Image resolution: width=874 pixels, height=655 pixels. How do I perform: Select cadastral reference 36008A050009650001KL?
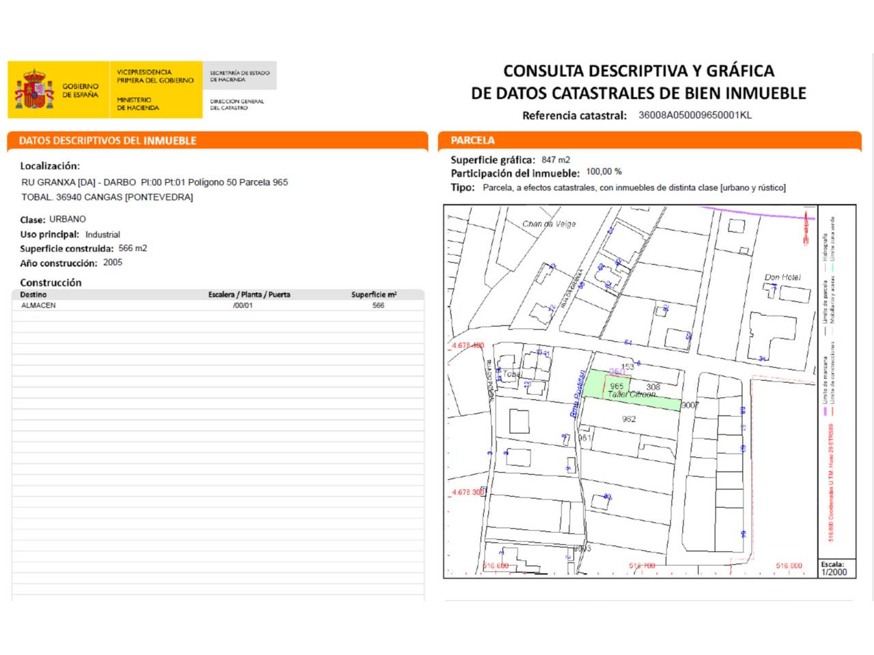(695, 115)
